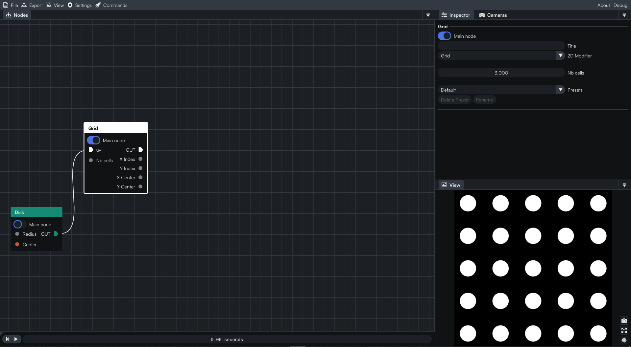Click the Nodes hierarchy icon
Image resolution: width=631 pixels, height=347 pixels.
pos(9,15)
